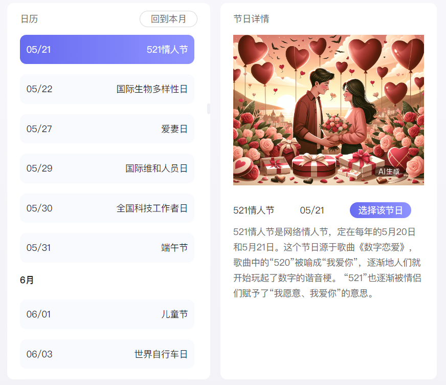Select 05/29 国际维和人员日 holiday
The image size is (446, 385).
coord(107,168)
